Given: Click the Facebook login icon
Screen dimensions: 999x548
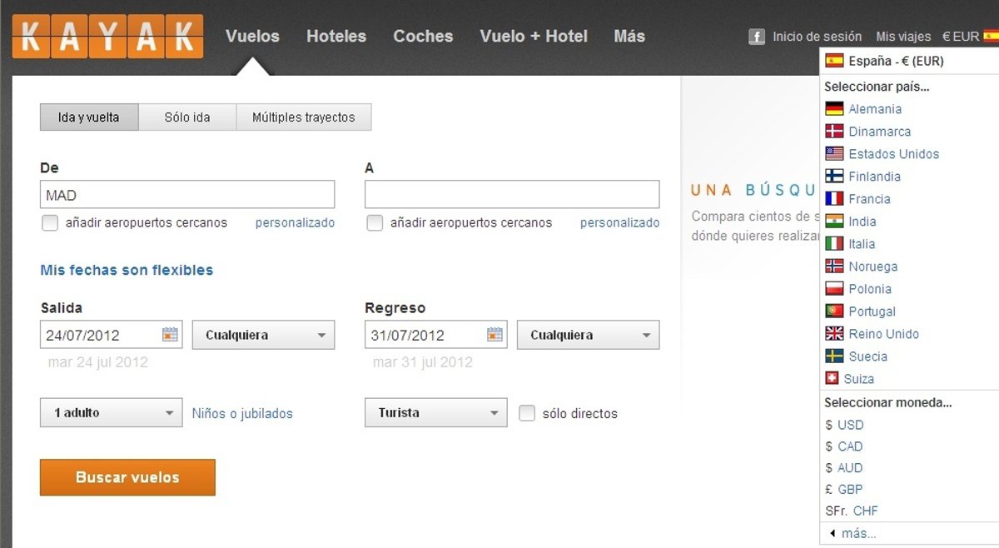Looking at the screenshot, I should [756, 37].
